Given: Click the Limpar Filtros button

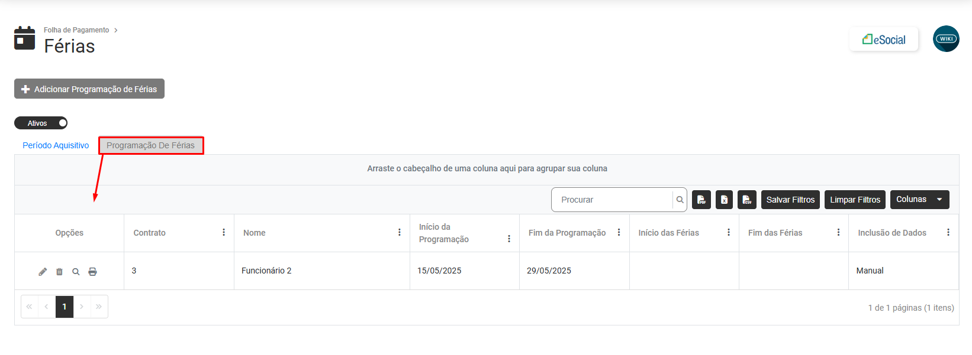Looking at the screenshot, I should (x=855, y=200).
